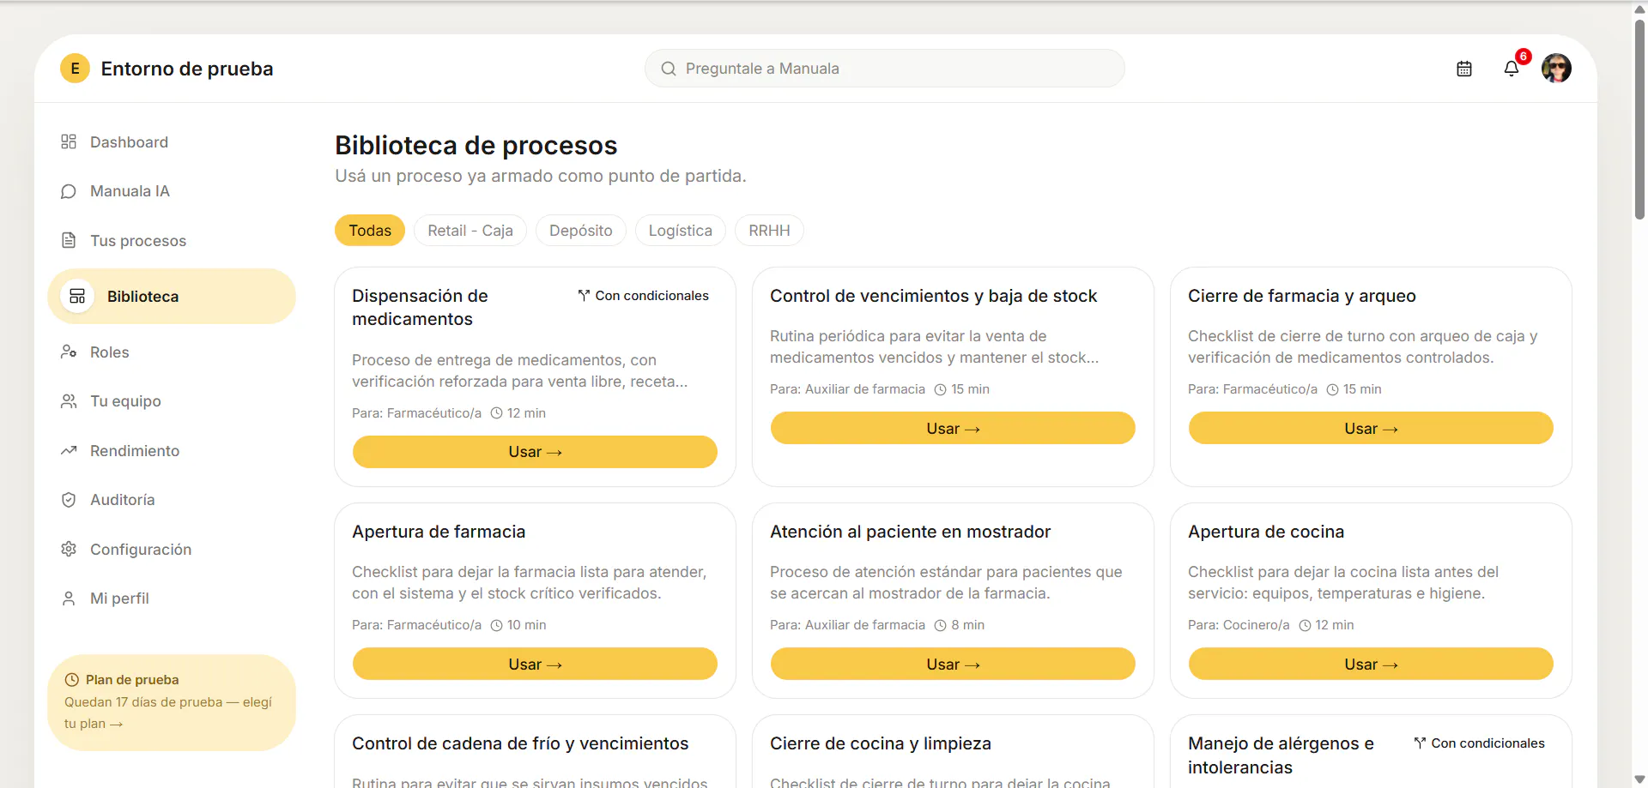Screen dimensions: 1648x788
Task: Click the Biblioteca library icon
Action: pyautogui.click(x=77, y=296)
